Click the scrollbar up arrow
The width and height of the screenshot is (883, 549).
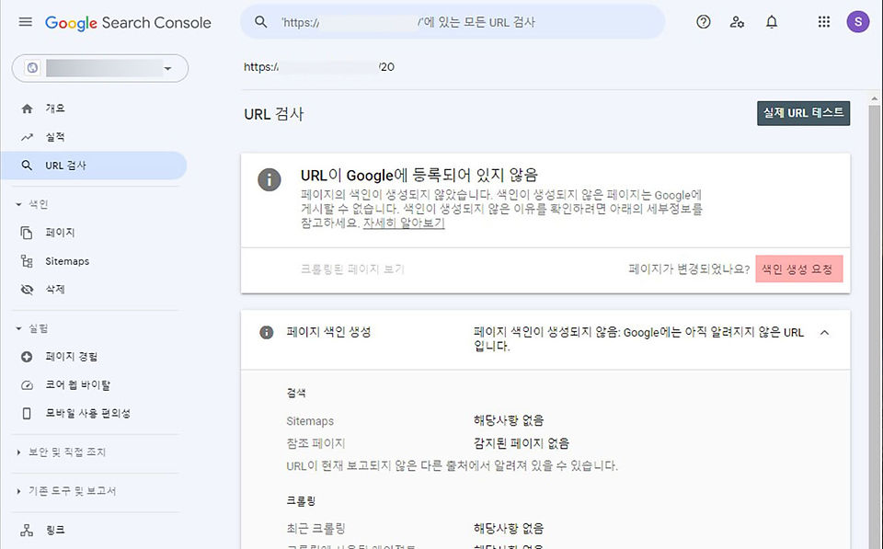tap(874, 98)
